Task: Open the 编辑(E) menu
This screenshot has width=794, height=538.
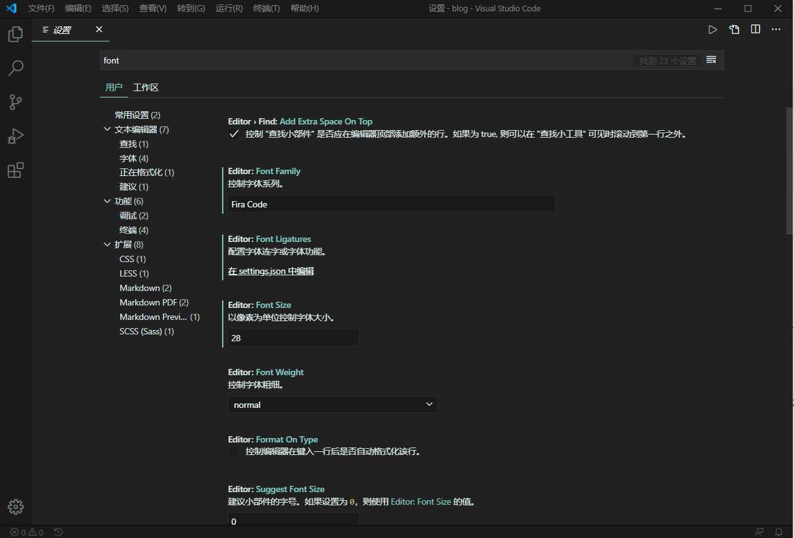Action: [x=78, y=9]
